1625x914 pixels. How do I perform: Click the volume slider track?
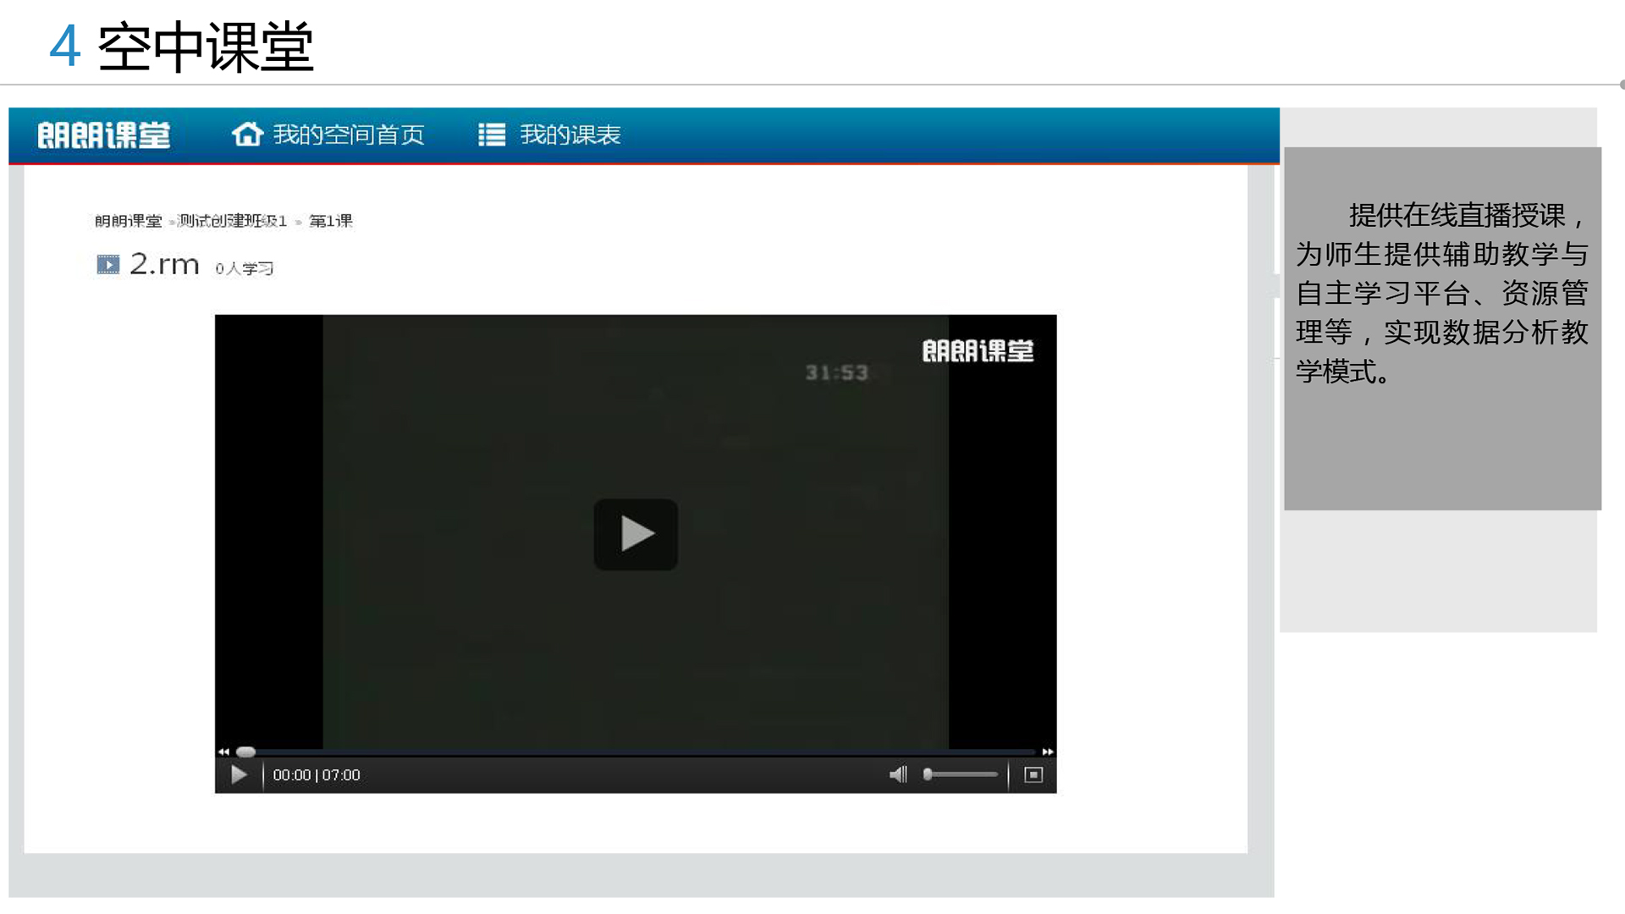[965, 774]
